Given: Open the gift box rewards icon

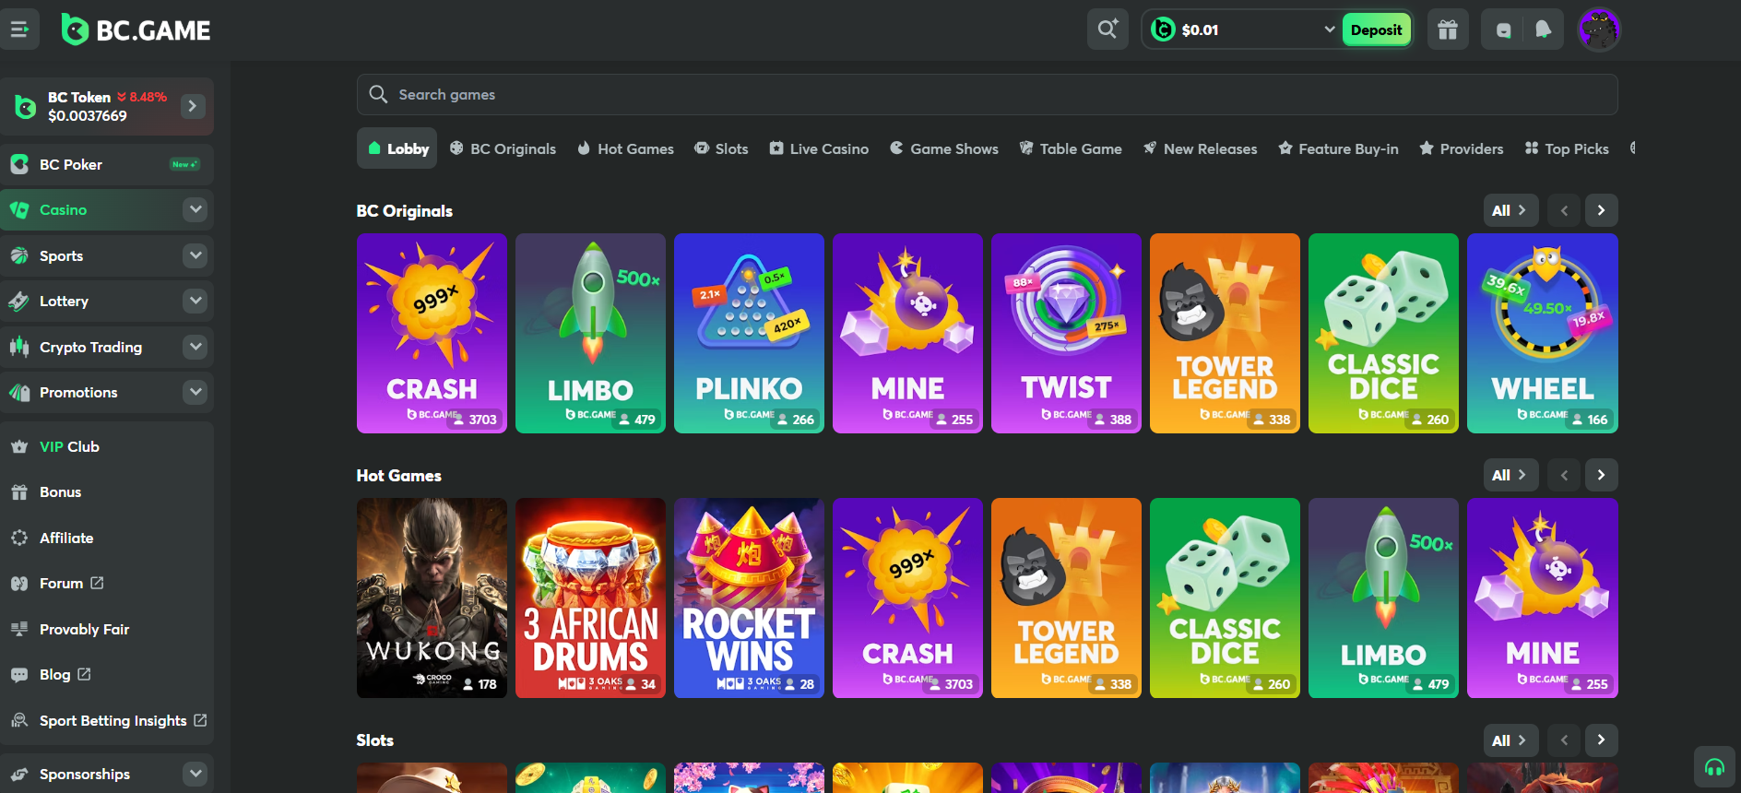Looking at the screenshot, I should click(x=1448, y=30).
